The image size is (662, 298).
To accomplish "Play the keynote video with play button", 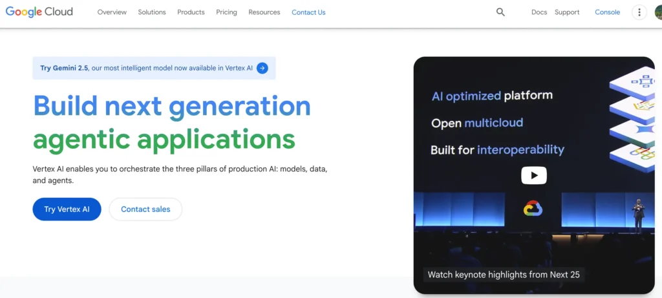I will [x=534, y=175].
